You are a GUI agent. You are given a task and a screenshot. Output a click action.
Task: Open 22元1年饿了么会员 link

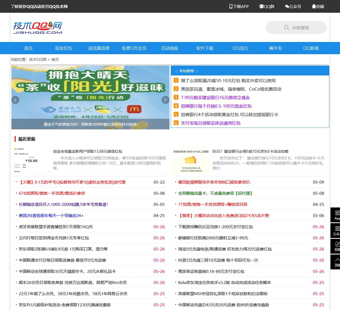[x=73, y=294]
